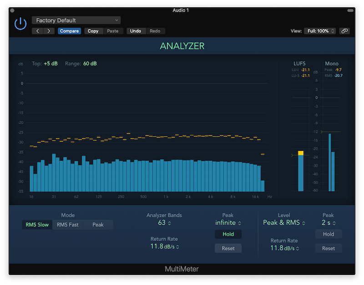
Task: Open the Factory Default preset dropdown
Action: (x=76, y=20)
